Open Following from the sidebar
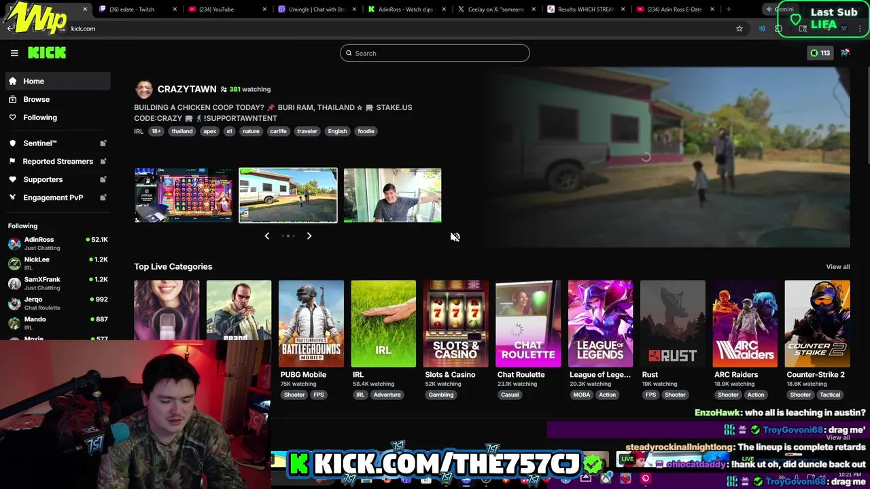 click(40, 117)
